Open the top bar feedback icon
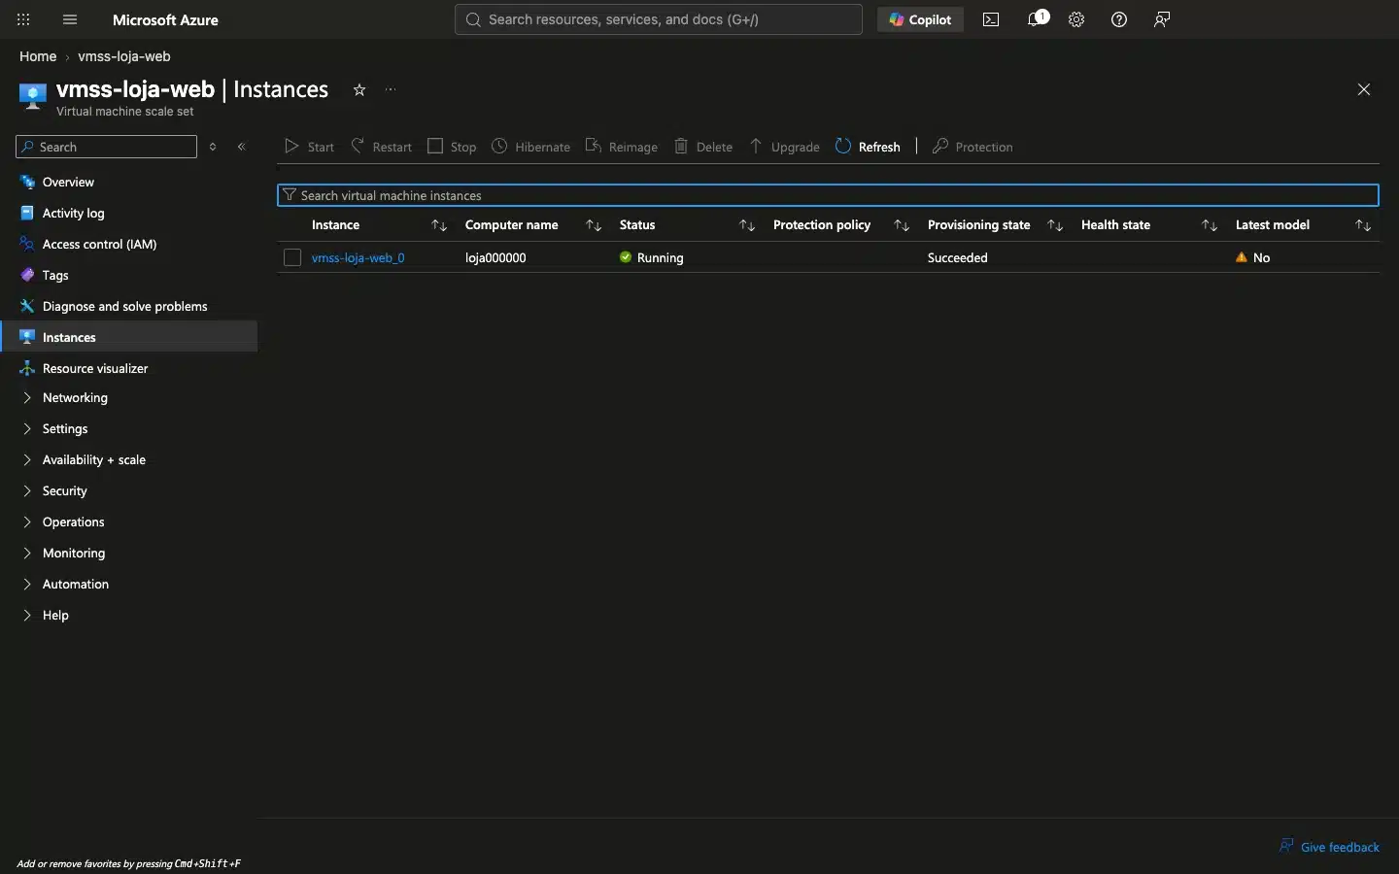The image size is (1399, 874). click(x=1162, y=19)
